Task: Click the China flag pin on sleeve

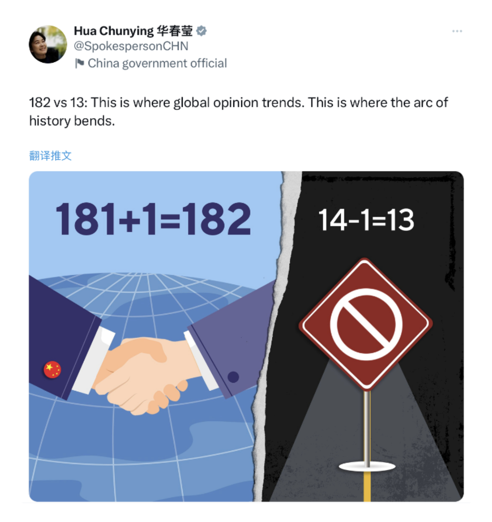Action: point(52,370)
